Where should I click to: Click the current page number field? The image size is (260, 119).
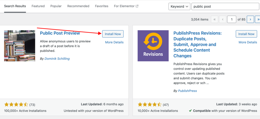tap(232, 19)
